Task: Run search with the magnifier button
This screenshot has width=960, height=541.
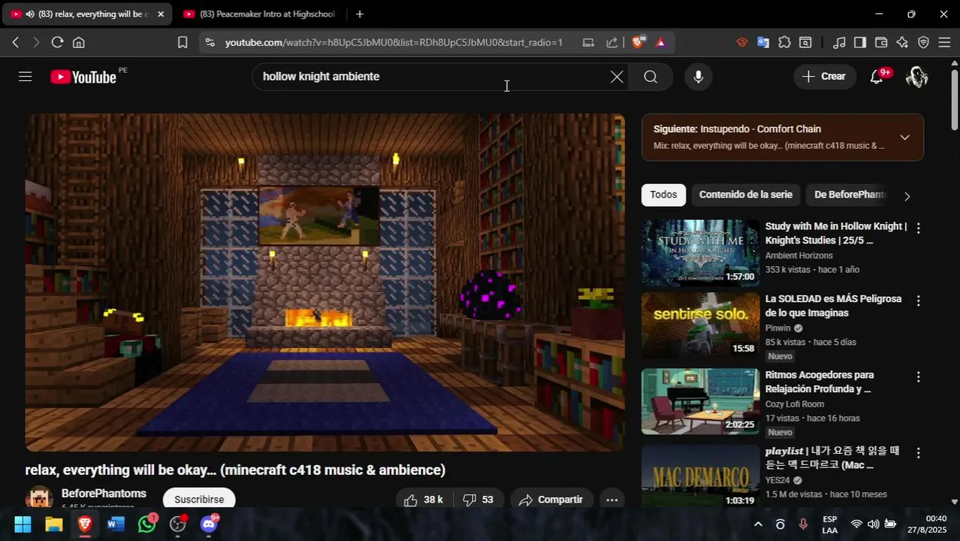Action: coord(651,77)
